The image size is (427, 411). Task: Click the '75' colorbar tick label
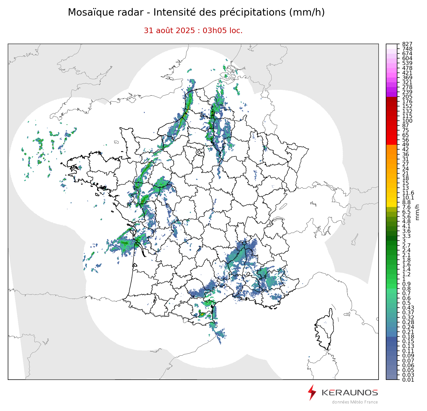coord(405,130)
